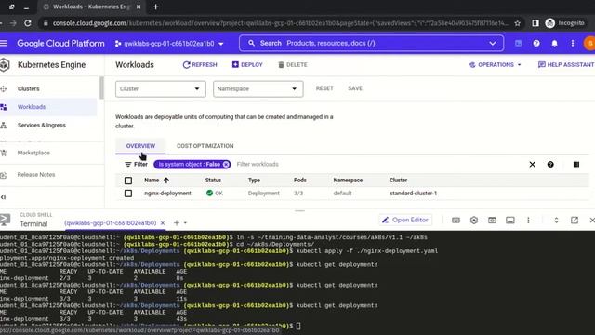Image resolution: width=595 pixels, height=335 pixels.
Task: Click the Delete button
Action: click(x=293, y=65)
